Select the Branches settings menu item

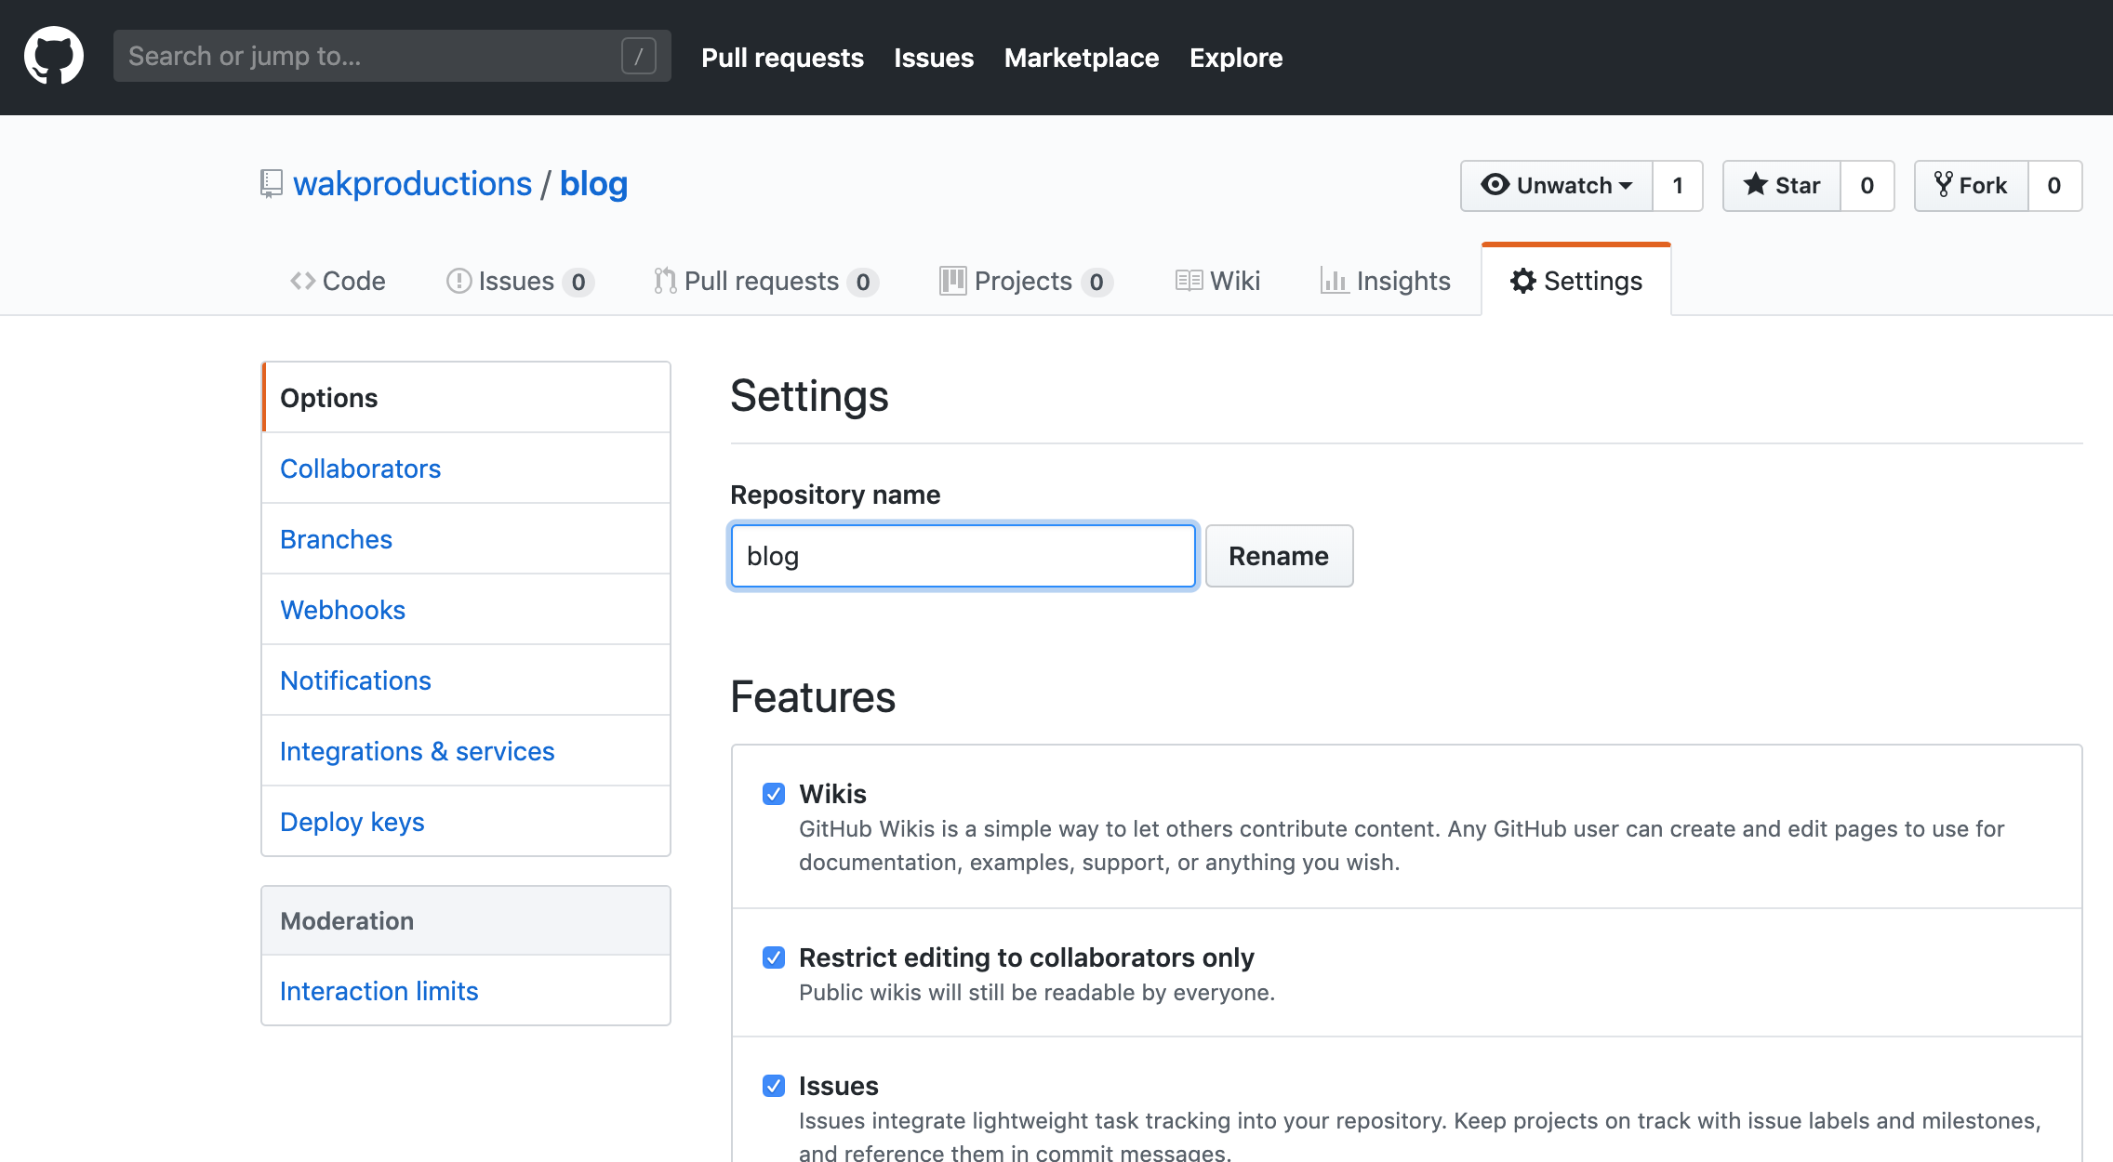[x=337, y=538]
